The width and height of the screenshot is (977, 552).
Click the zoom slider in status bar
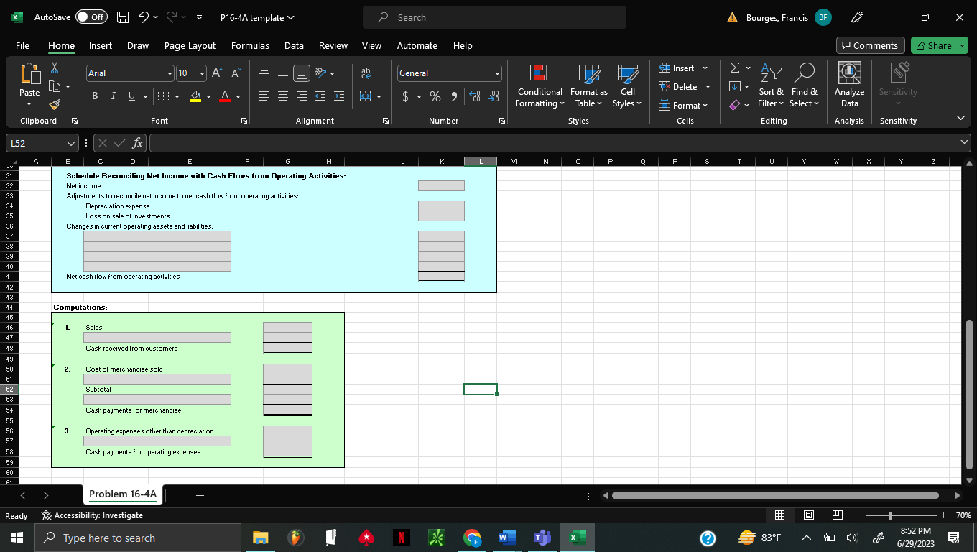[x=890, y=515]
